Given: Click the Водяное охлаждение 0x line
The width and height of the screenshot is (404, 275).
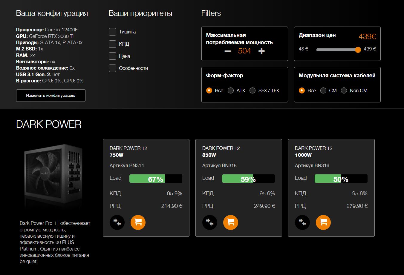Looking at the screenshot, I should pos(45,68).
